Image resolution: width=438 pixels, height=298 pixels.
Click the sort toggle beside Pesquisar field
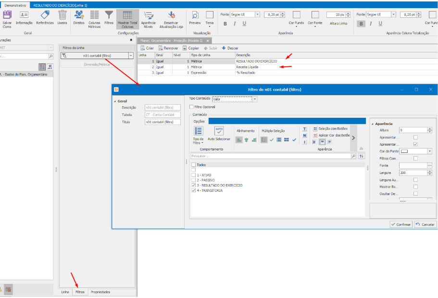pos(362,156)
